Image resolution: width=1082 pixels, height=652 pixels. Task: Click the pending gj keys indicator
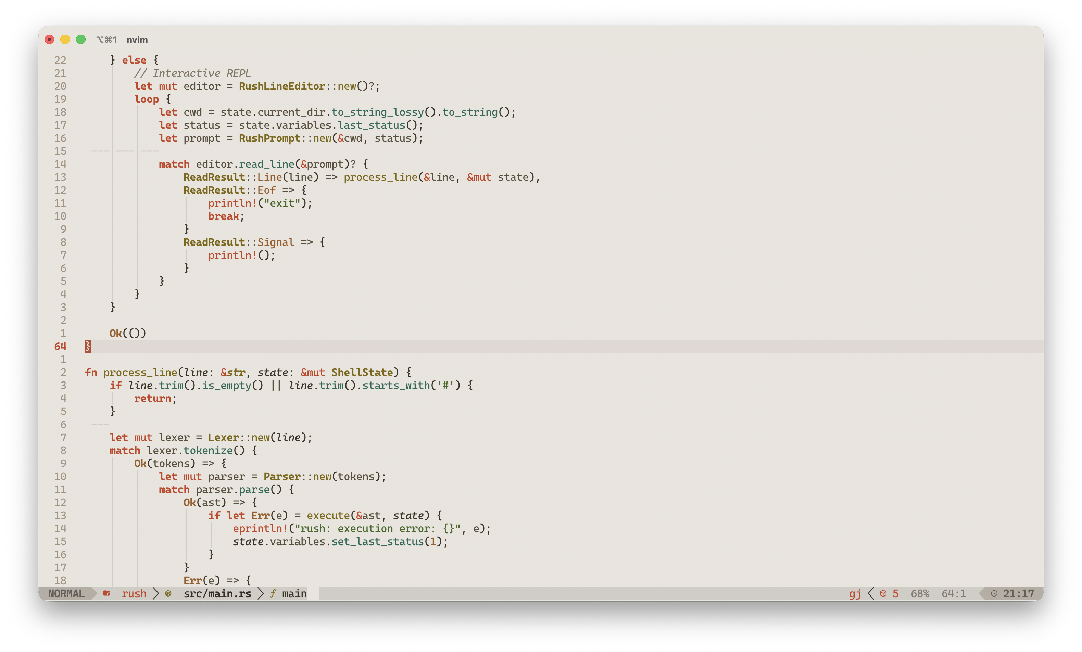[855, 594]
